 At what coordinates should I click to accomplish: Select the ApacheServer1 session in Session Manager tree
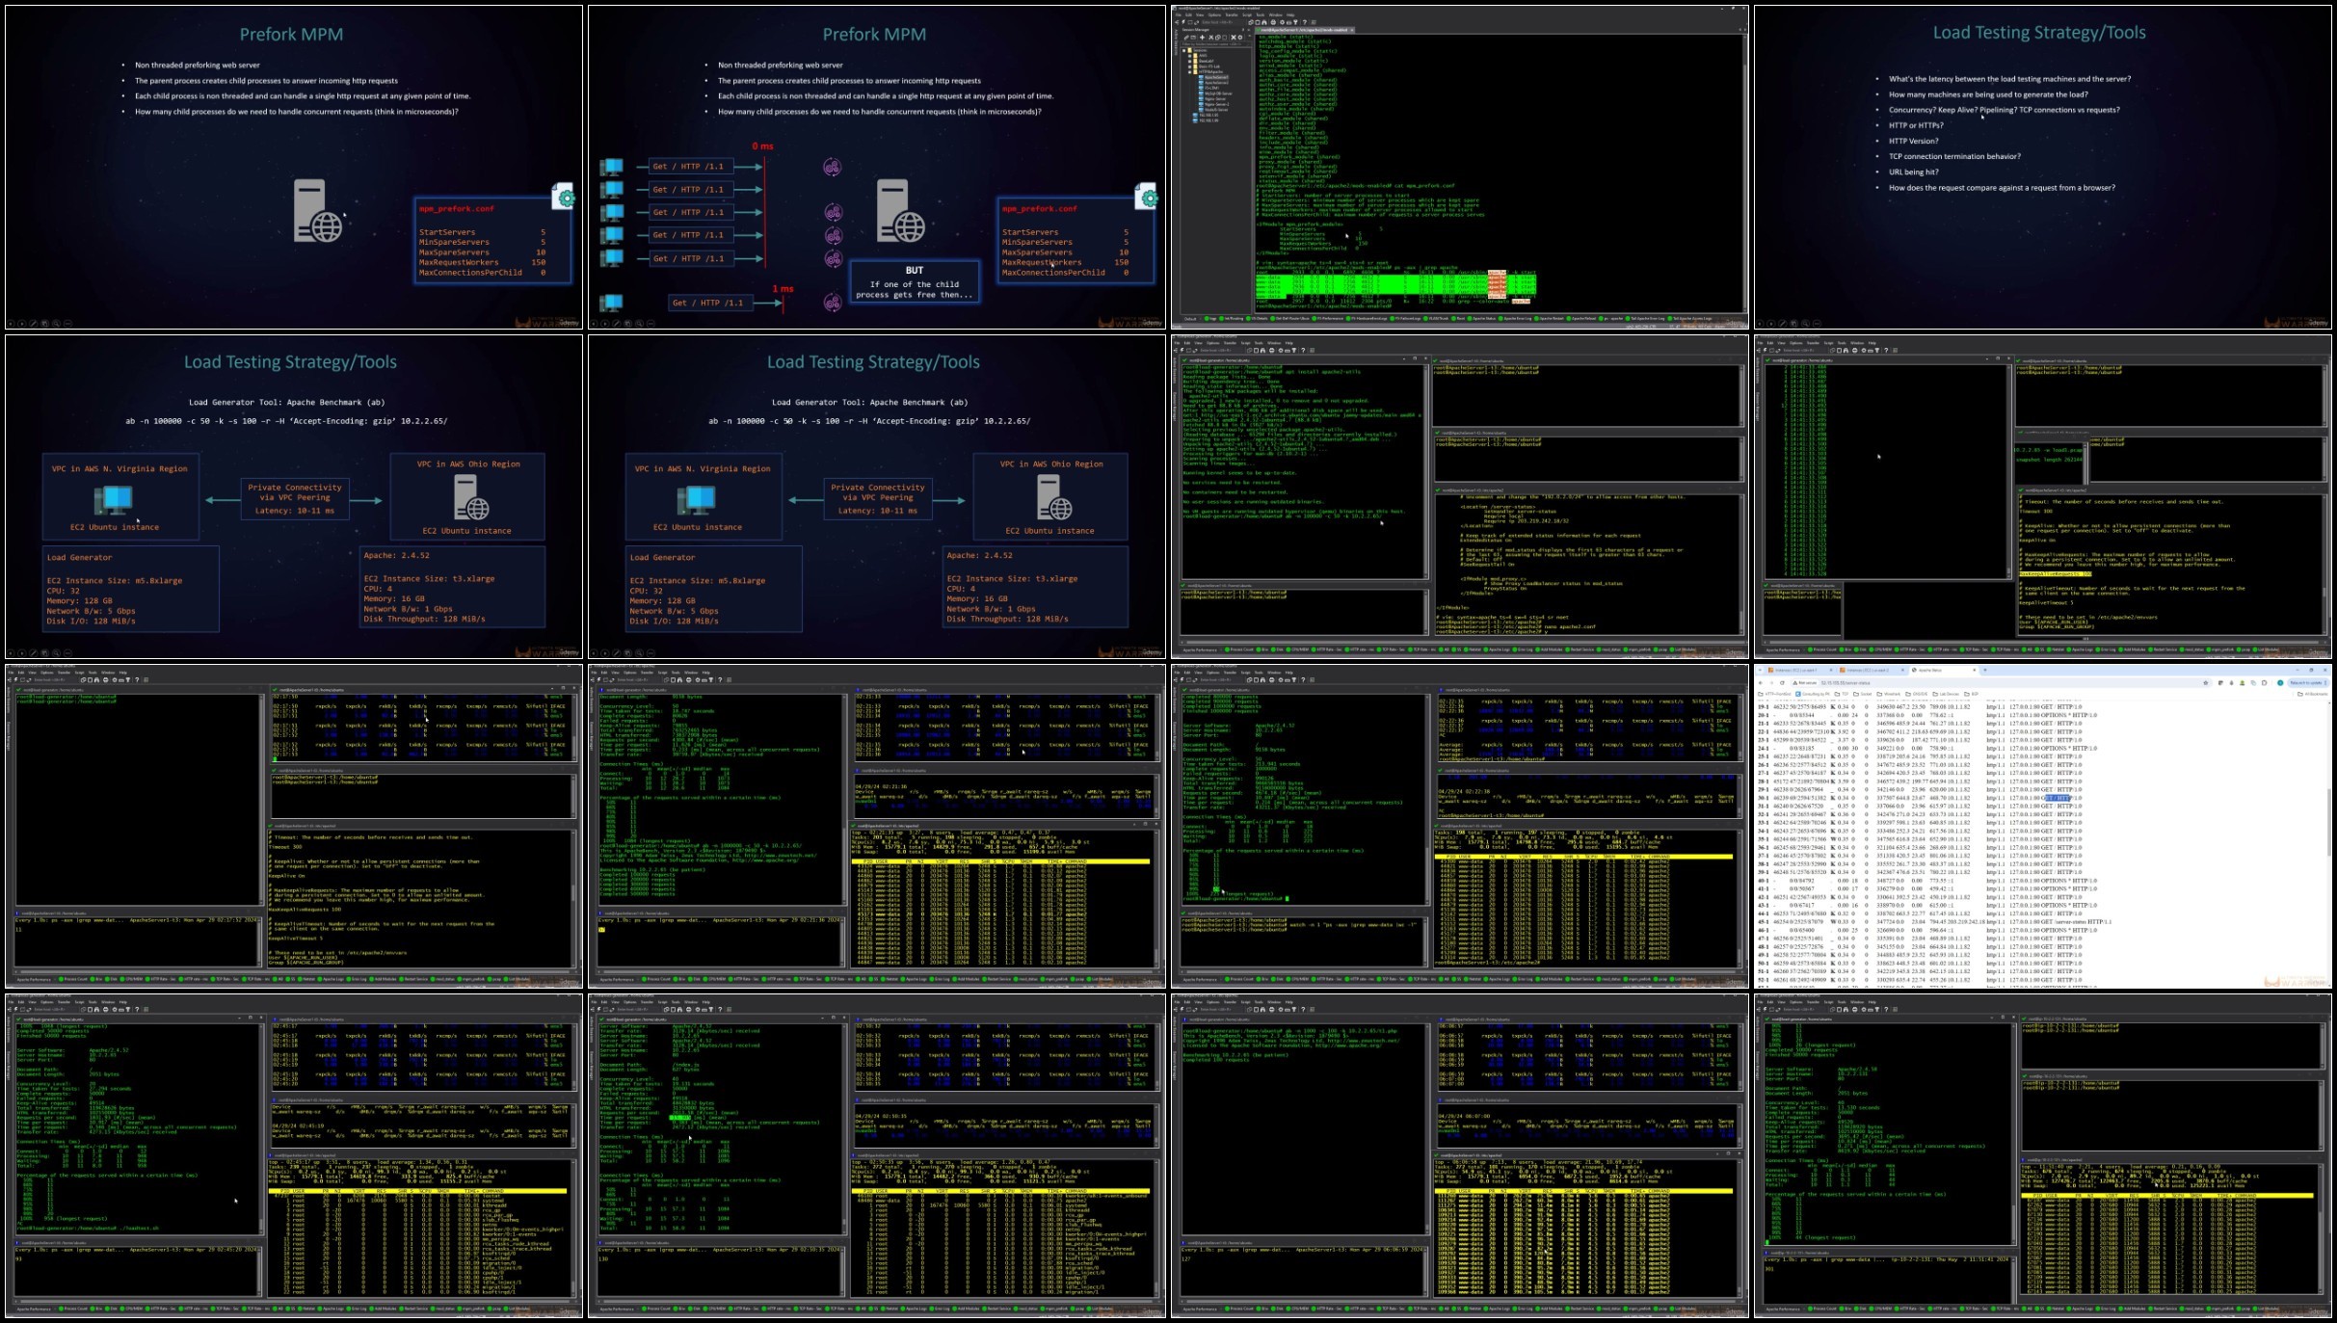tap(1215, 77)
